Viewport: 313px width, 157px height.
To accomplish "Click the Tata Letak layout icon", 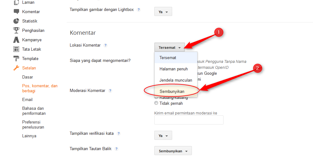I will [x=16, y=49].
